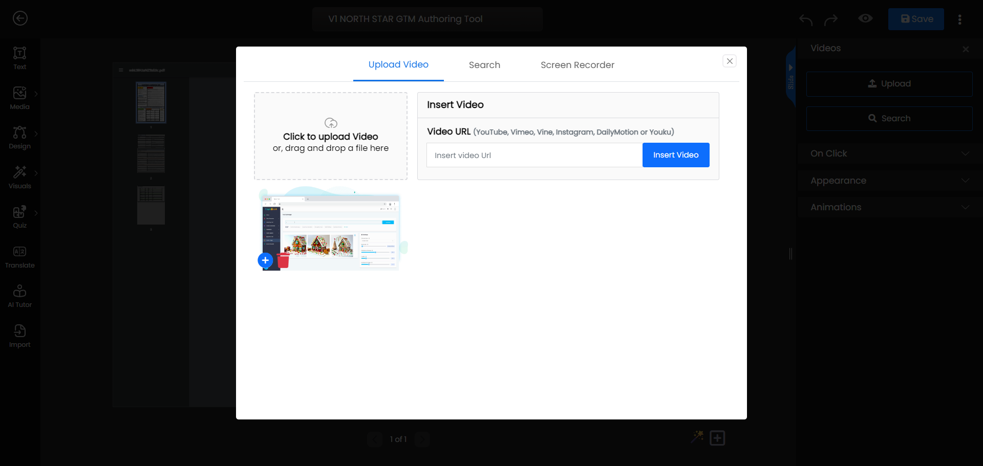Open the Text tool in left sidebar
The height and width of the screenshot is (466, 983).
[19, 58]
